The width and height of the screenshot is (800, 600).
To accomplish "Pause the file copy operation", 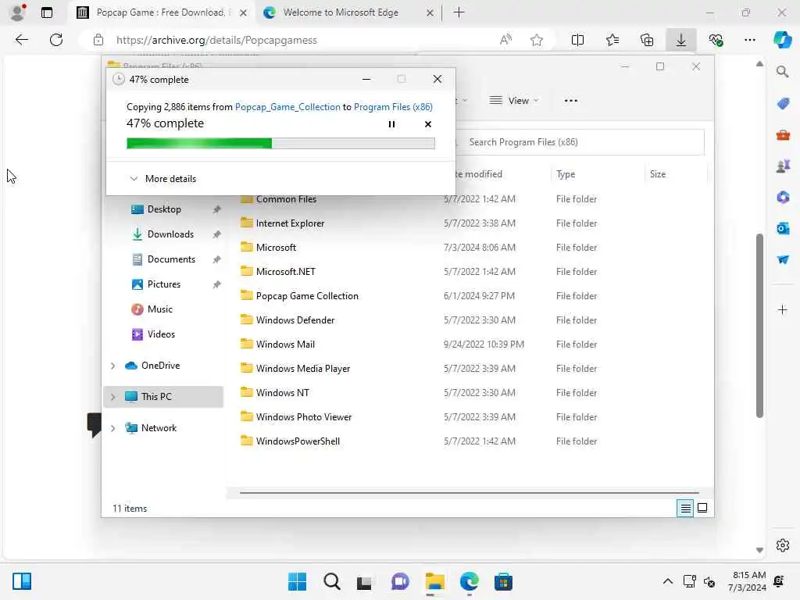I will click(x=391, y=124).
